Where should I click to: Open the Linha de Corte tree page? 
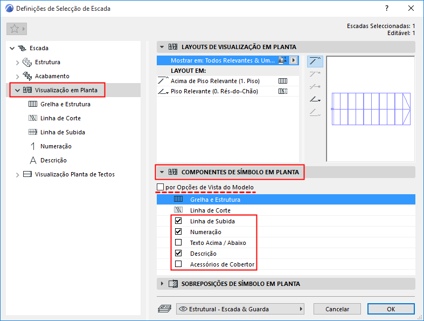pos(60,118)
